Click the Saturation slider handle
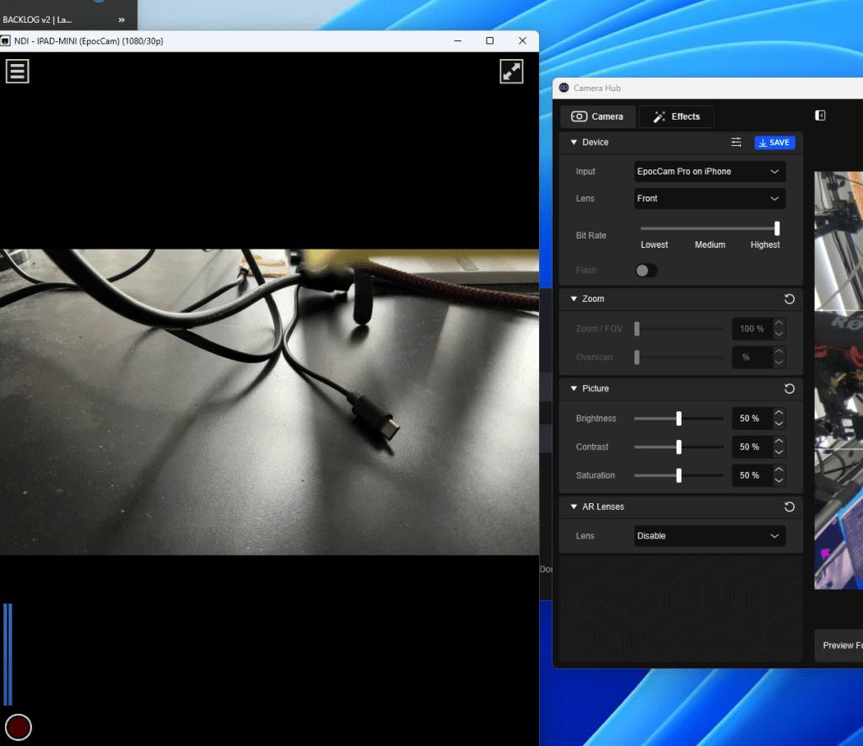Screen dimensions: 863x746 [x=678, y=475]
